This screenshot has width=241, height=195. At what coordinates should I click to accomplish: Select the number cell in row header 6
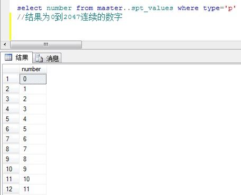coord(33,129)
